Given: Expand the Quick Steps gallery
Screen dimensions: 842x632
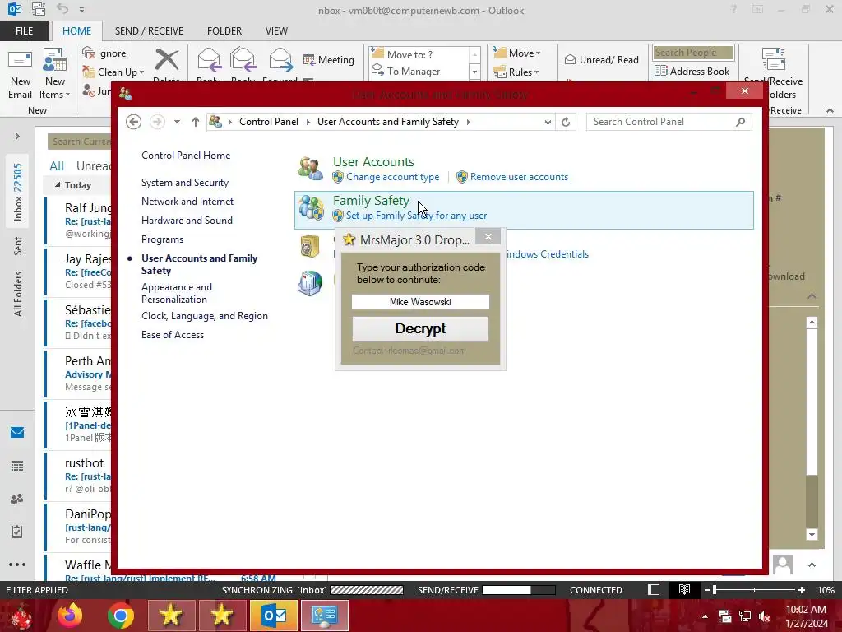Looking at the screenshot, I should 474,72.
